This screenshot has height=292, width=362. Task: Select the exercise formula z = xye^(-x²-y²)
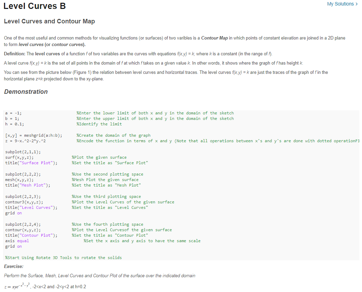15,285
